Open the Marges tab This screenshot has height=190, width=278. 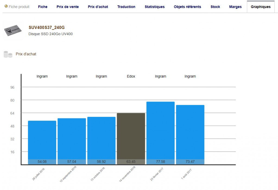(x=235, y=7)
